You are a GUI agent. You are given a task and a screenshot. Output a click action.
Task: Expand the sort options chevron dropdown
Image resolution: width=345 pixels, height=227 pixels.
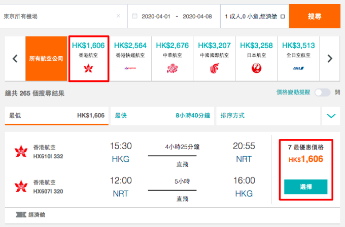click(331, 116)
